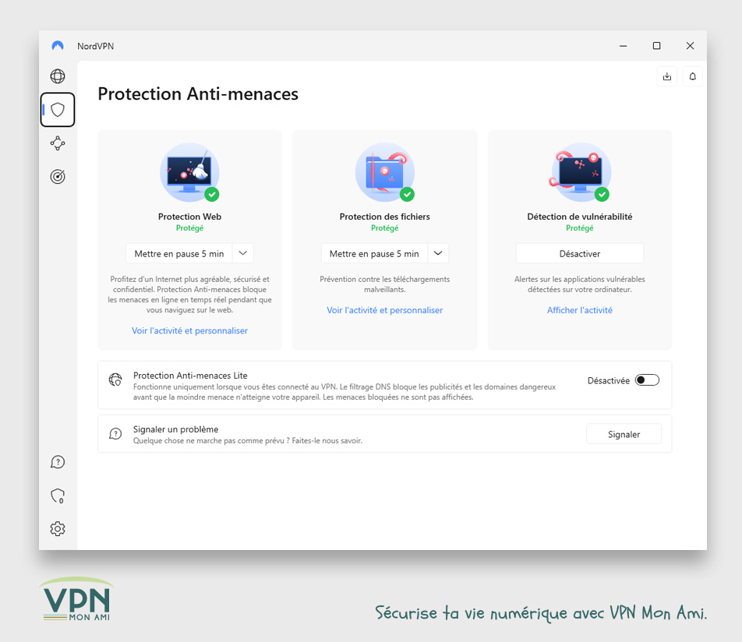
Task: Click the Protection Web title text
Action: point(189,217)
